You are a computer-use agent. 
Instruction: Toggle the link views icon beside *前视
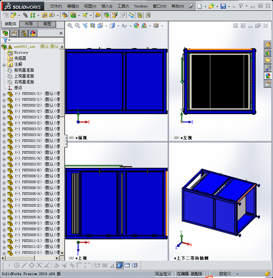click(71, 138)
